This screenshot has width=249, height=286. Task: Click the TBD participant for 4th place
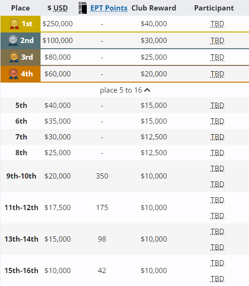click(x=218, y=74)
